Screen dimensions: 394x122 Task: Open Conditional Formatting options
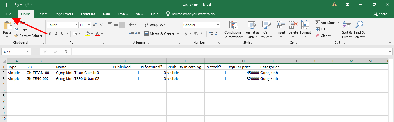pos(233,30)
